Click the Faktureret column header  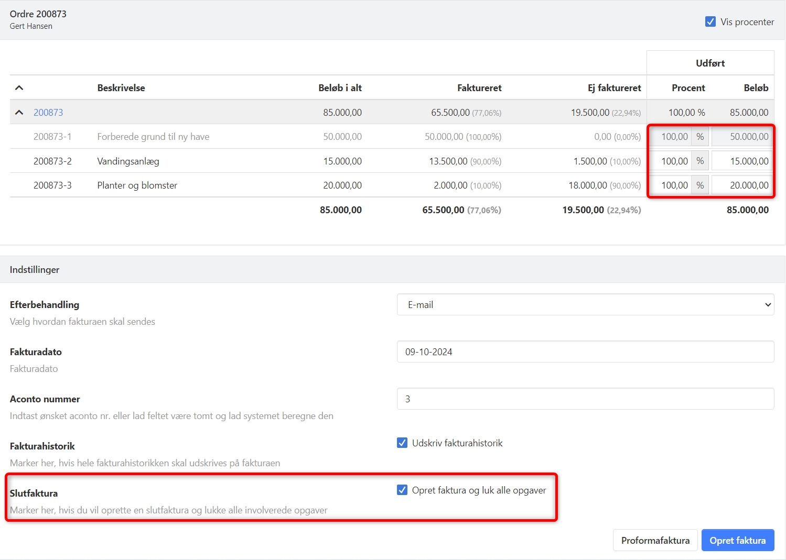479,88
